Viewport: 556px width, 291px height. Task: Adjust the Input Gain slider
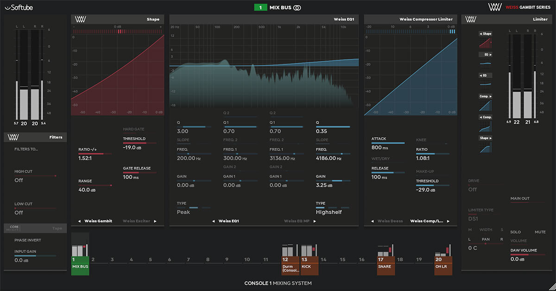(35, 256)
